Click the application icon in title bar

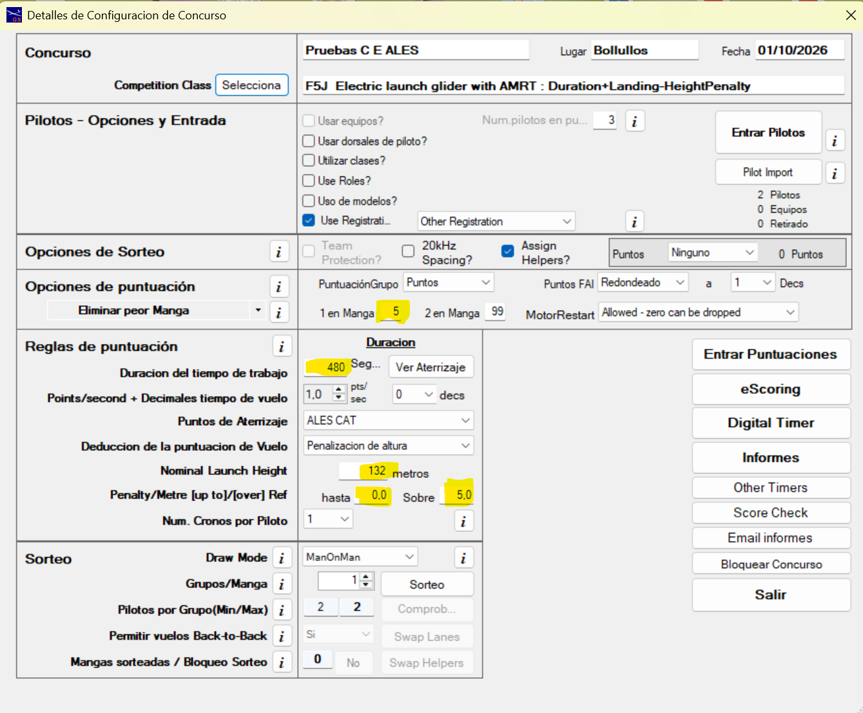click(14, 15)
